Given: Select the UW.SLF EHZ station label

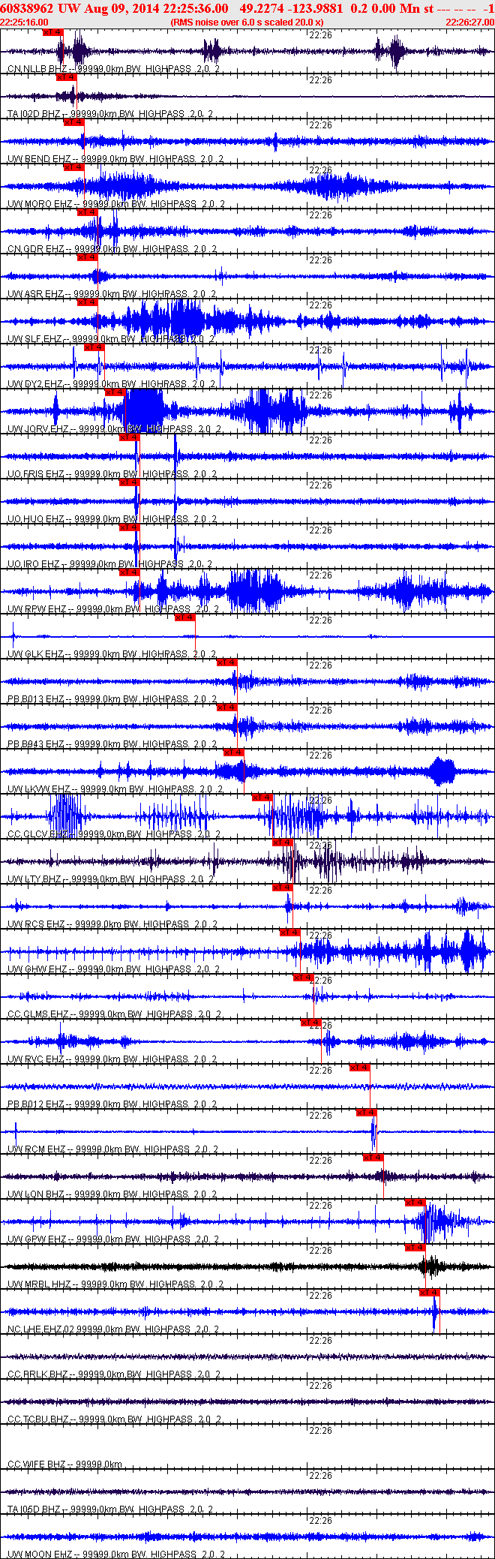Looking at the screenshot, I should [35, 339].
